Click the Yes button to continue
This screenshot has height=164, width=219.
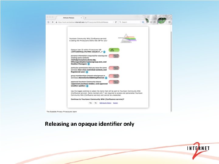(x=91, y=103)
